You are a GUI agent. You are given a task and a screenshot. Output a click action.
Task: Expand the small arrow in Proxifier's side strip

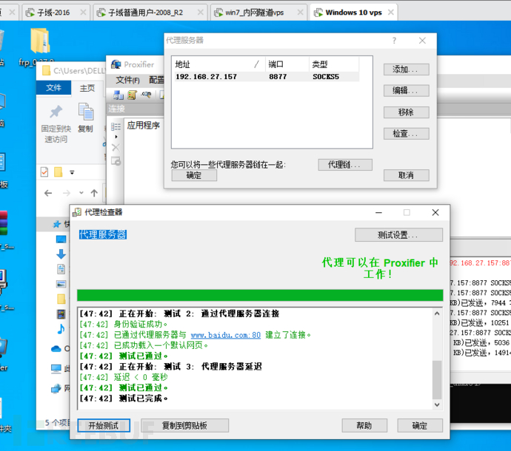click(x=116, y=137)
